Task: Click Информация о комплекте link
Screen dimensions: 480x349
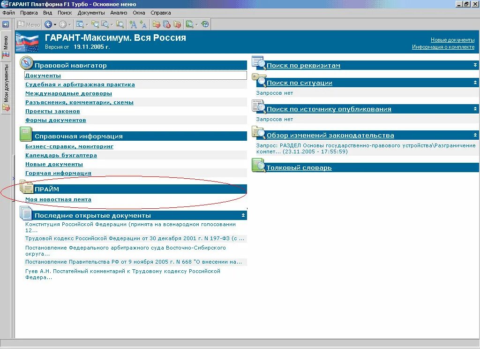Action: (x=443, y=47)
